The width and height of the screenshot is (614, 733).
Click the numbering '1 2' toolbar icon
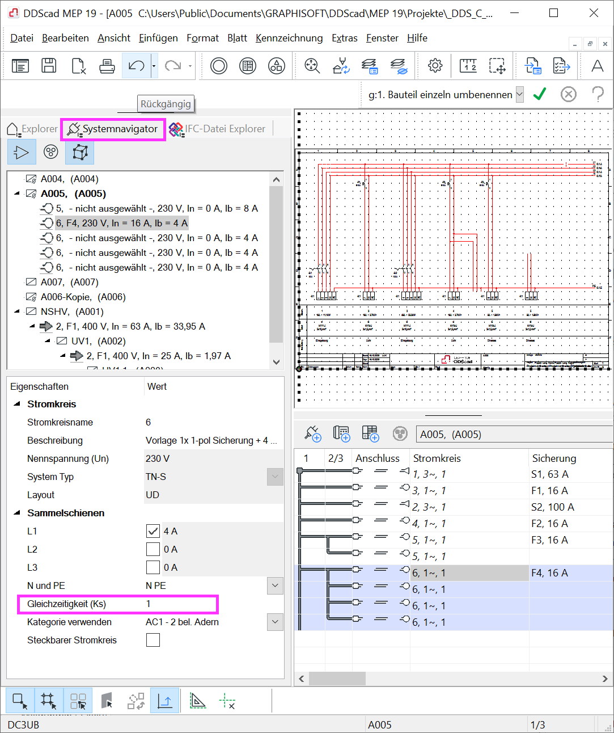[x=468, y=66]
